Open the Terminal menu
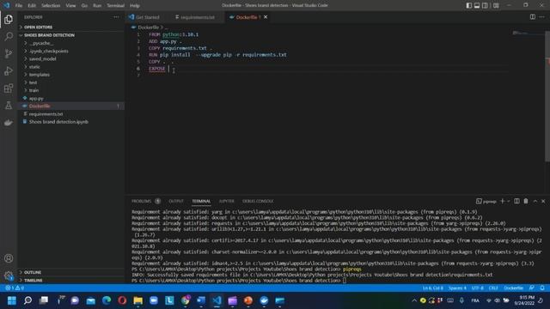The height and width of the screenshot is (309, 550). point(116,6)
